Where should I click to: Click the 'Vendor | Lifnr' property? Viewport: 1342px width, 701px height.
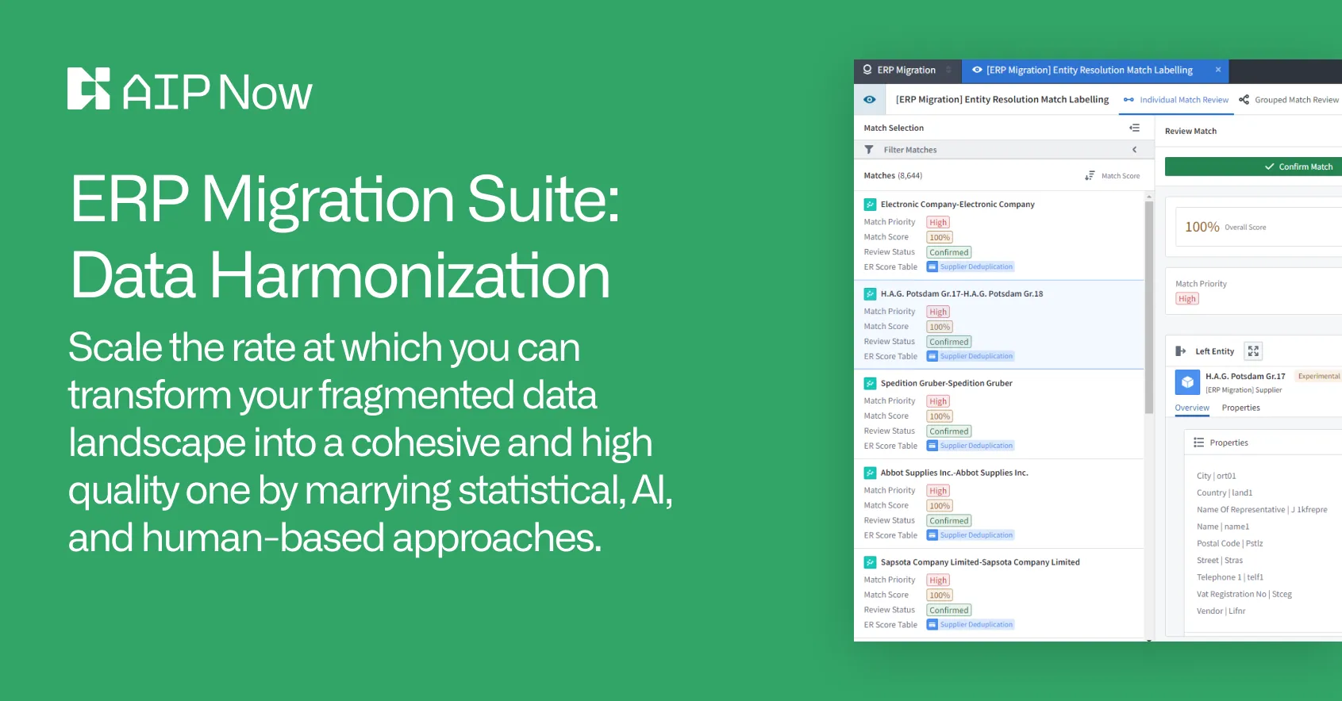click(1221, 611)
